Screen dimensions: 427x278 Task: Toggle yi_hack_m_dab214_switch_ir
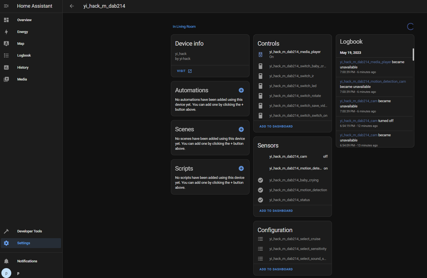click(x=260, y=76)
